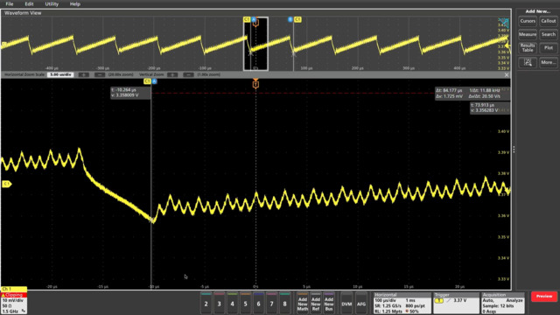Viewport: 560px width, 315px height.
Task: Turn on channel 8
Action: 284,304
